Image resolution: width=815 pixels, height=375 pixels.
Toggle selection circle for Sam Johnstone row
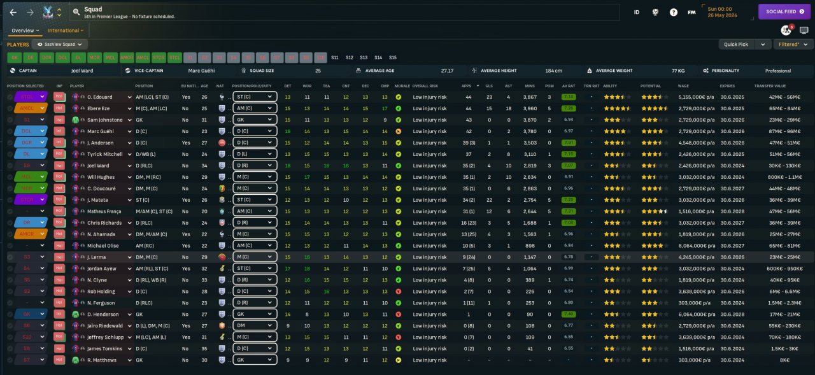(10, 120)
